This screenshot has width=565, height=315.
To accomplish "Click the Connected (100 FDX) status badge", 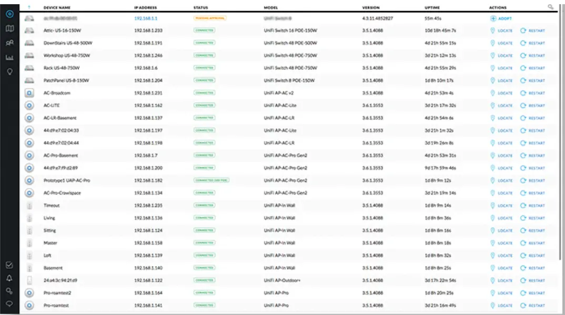I will point(211,180).
